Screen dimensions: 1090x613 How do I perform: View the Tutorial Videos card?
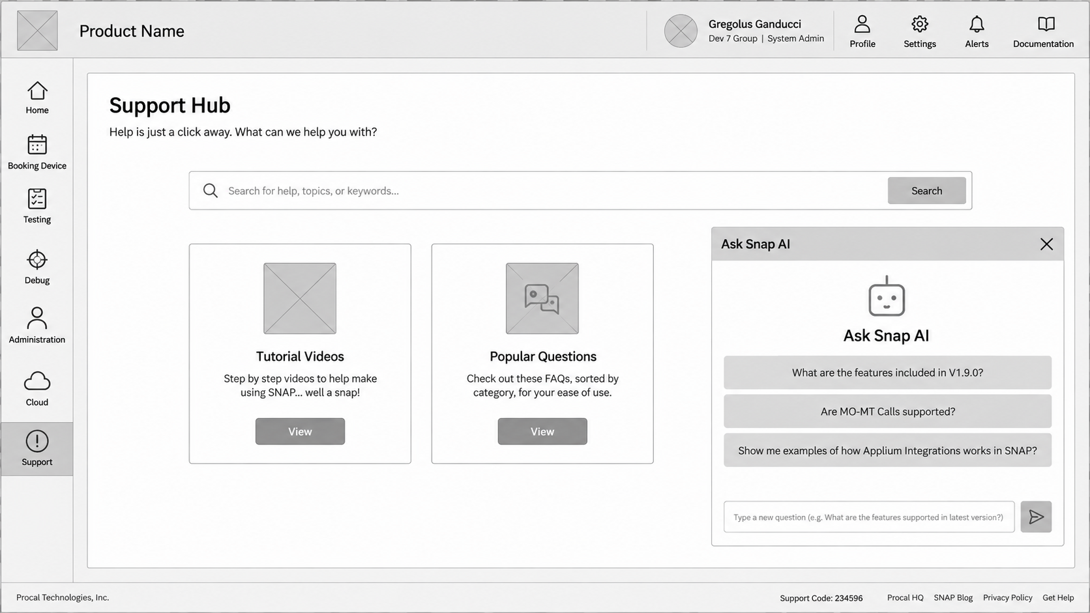click(x=300, y=431)
